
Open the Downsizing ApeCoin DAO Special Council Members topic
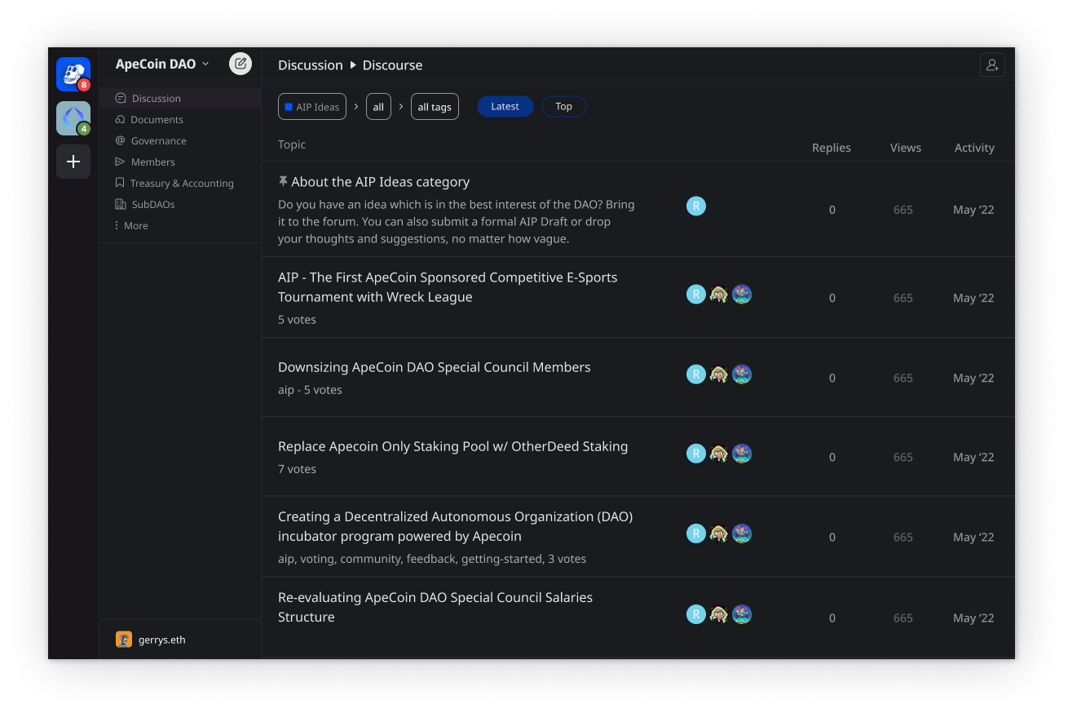coord(435,367)
